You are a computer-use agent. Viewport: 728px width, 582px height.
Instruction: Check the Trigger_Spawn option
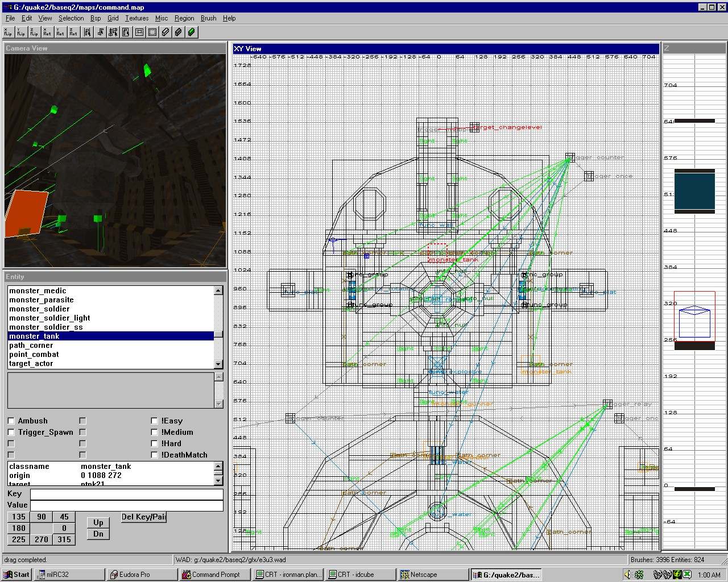11,432
